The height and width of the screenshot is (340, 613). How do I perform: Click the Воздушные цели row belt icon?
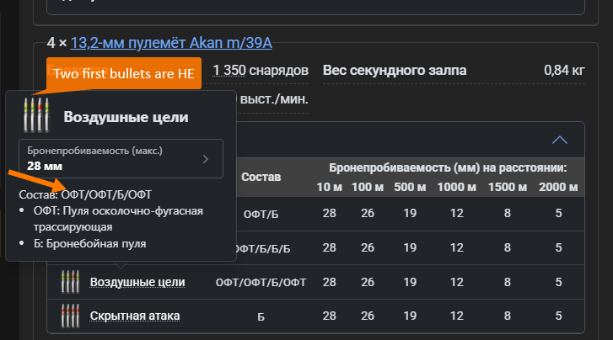point(69,282)
